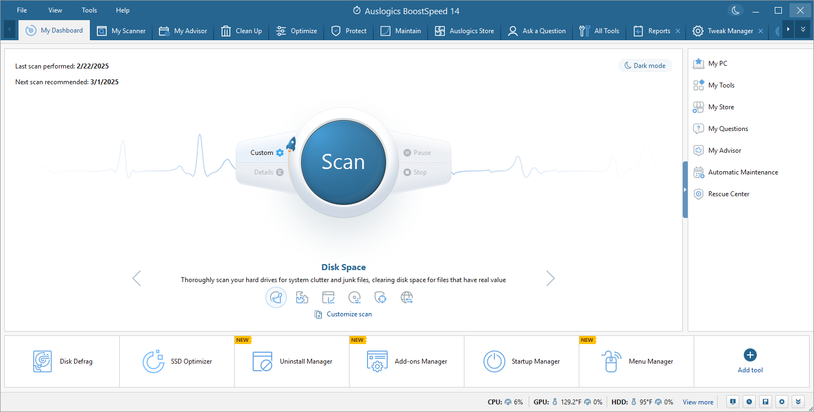Click the status bar clock icon
Image resolution: width=814 pixels, height=412 pixels.
(x=749, y=402)
